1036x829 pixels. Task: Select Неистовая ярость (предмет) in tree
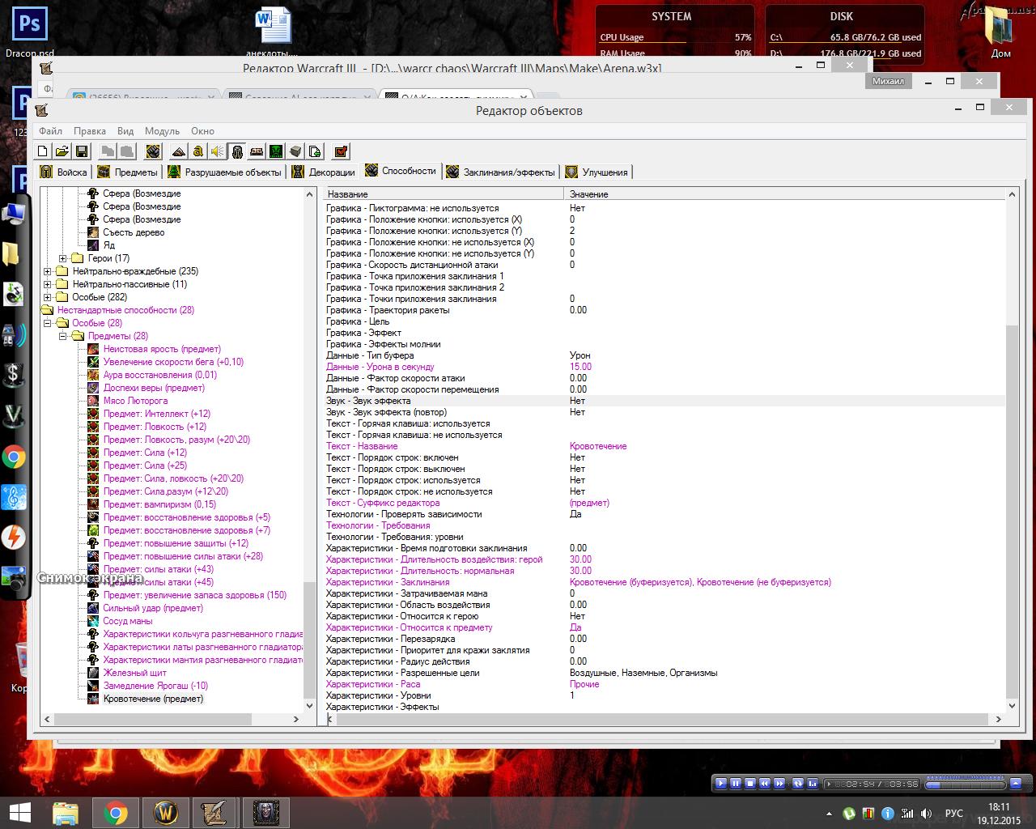coord(161,349)
